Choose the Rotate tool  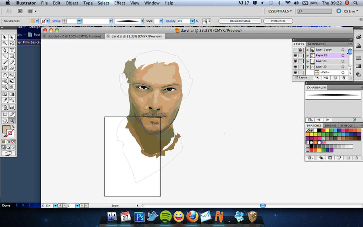pos(4,75)
